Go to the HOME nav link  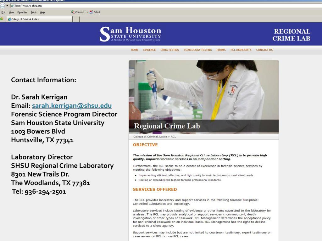coord(135,50)
